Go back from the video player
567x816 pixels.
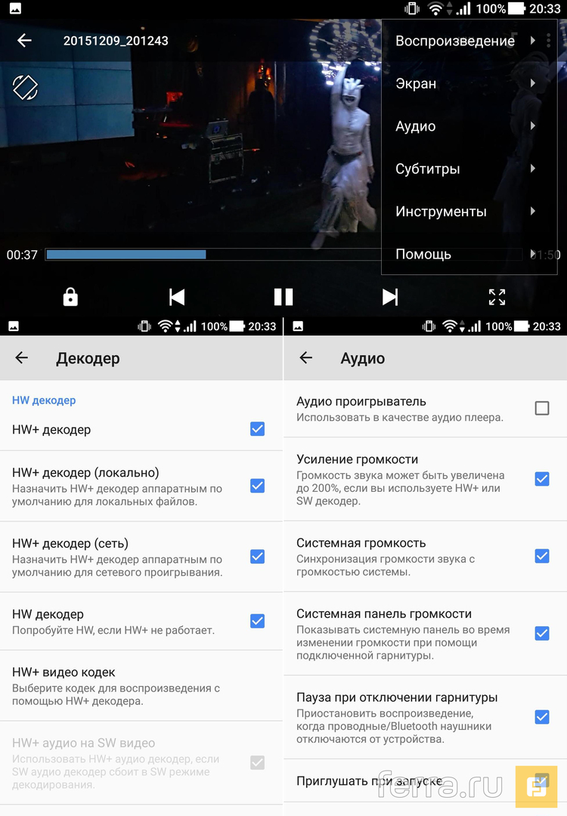pos(24,41)
